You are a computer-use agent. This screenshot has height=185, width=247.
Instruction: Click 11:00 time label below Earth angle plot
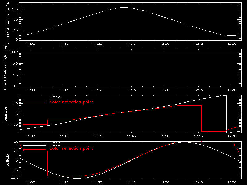tap(31, 44)
